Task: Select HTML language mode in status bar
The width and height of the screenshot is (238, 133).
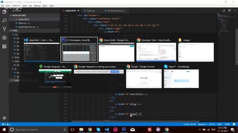Action: coord(227,124)
